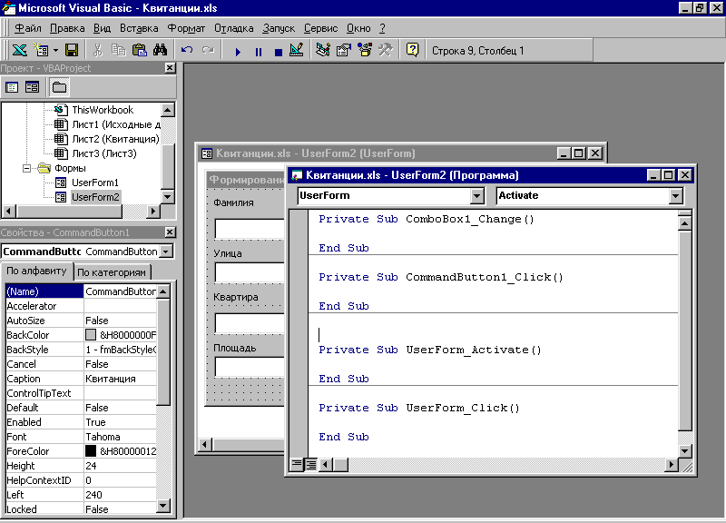Open the Вид menu
The image size is (726, 523).
102,28
